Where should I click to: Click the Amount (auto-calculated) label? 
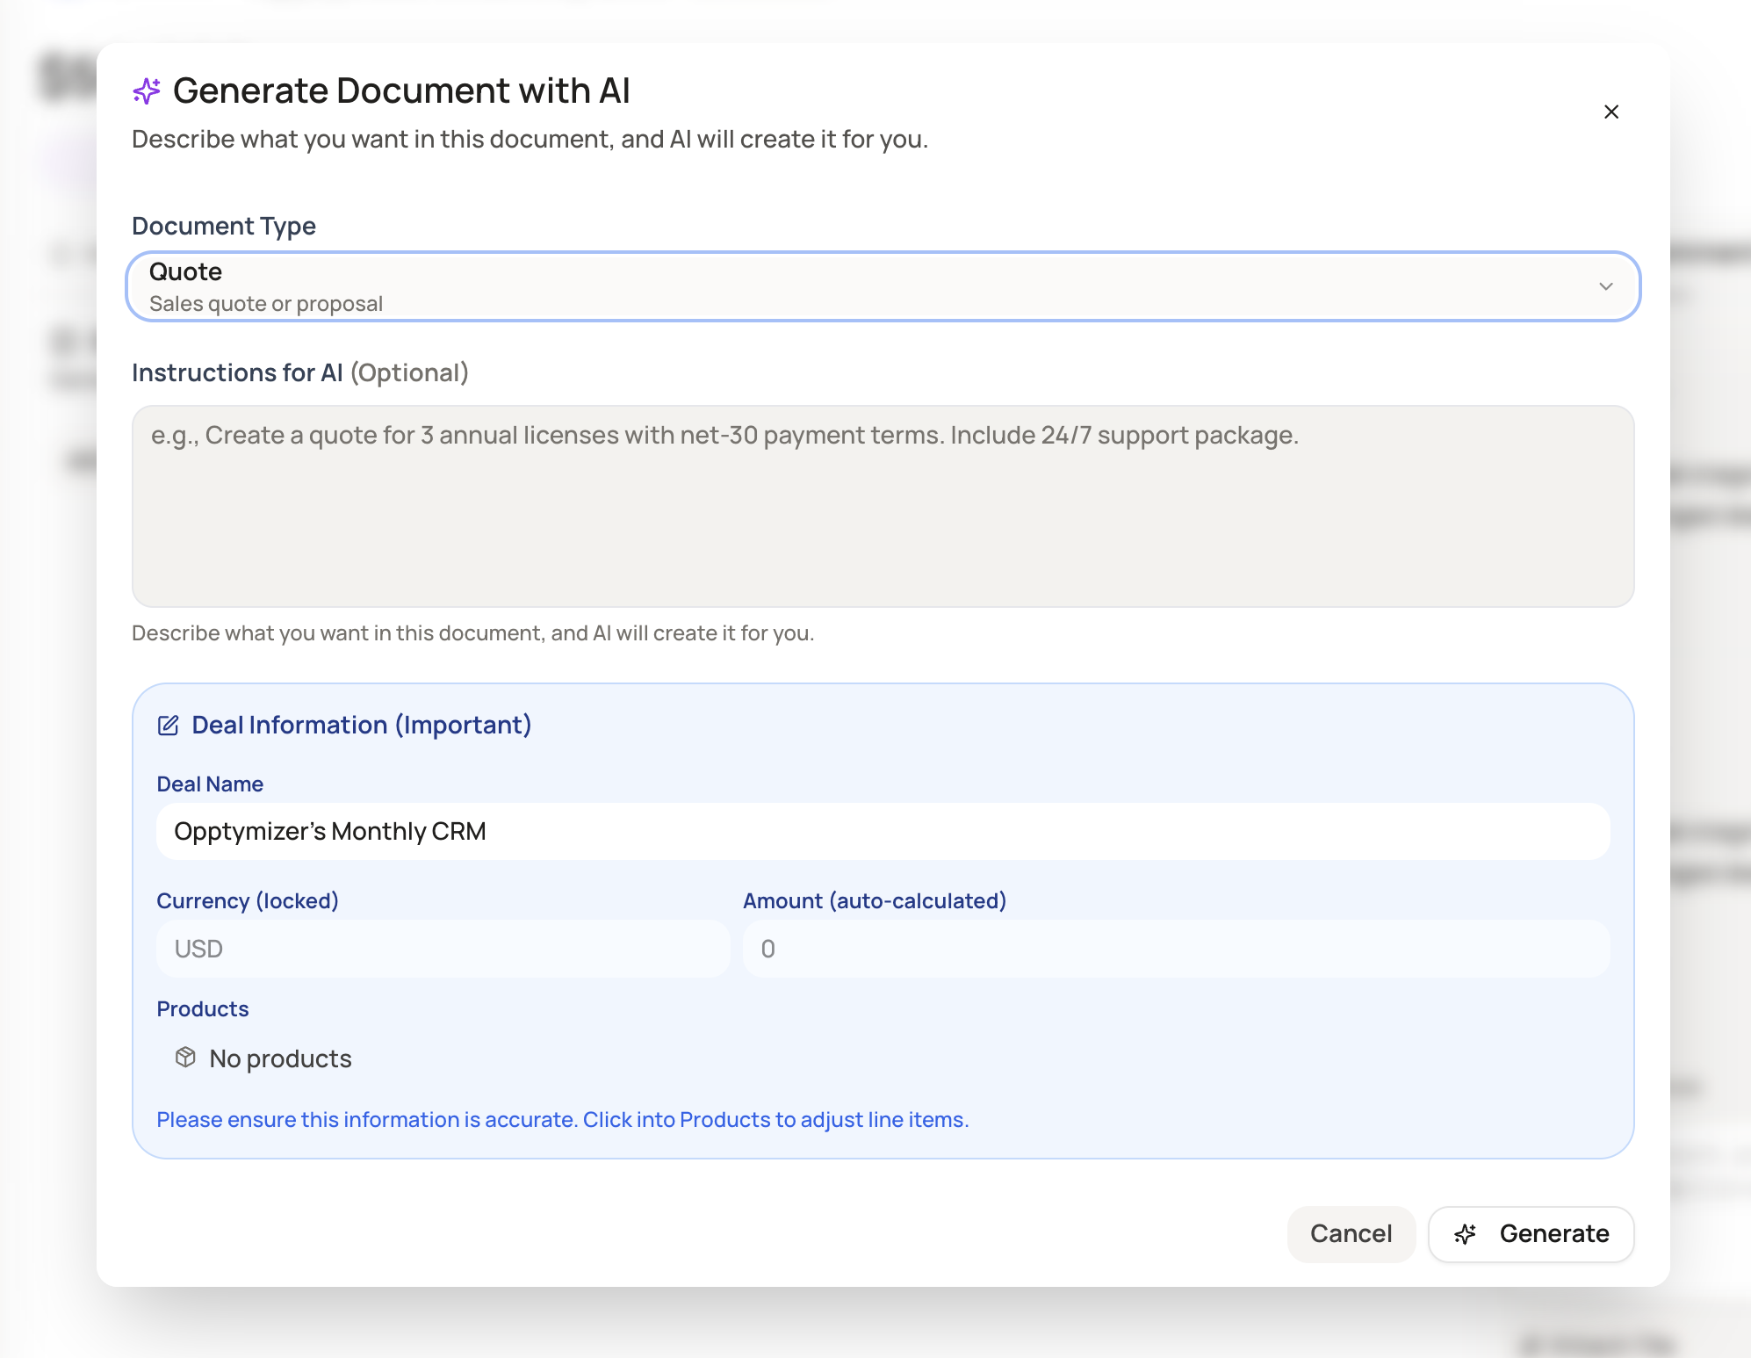[875, 900]
